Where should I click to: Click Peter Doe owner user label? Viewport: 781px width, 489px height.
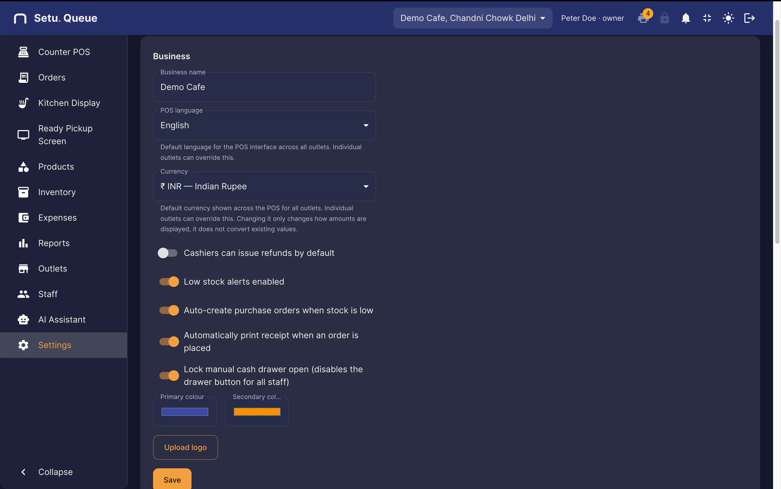click(x=592, y=18)
